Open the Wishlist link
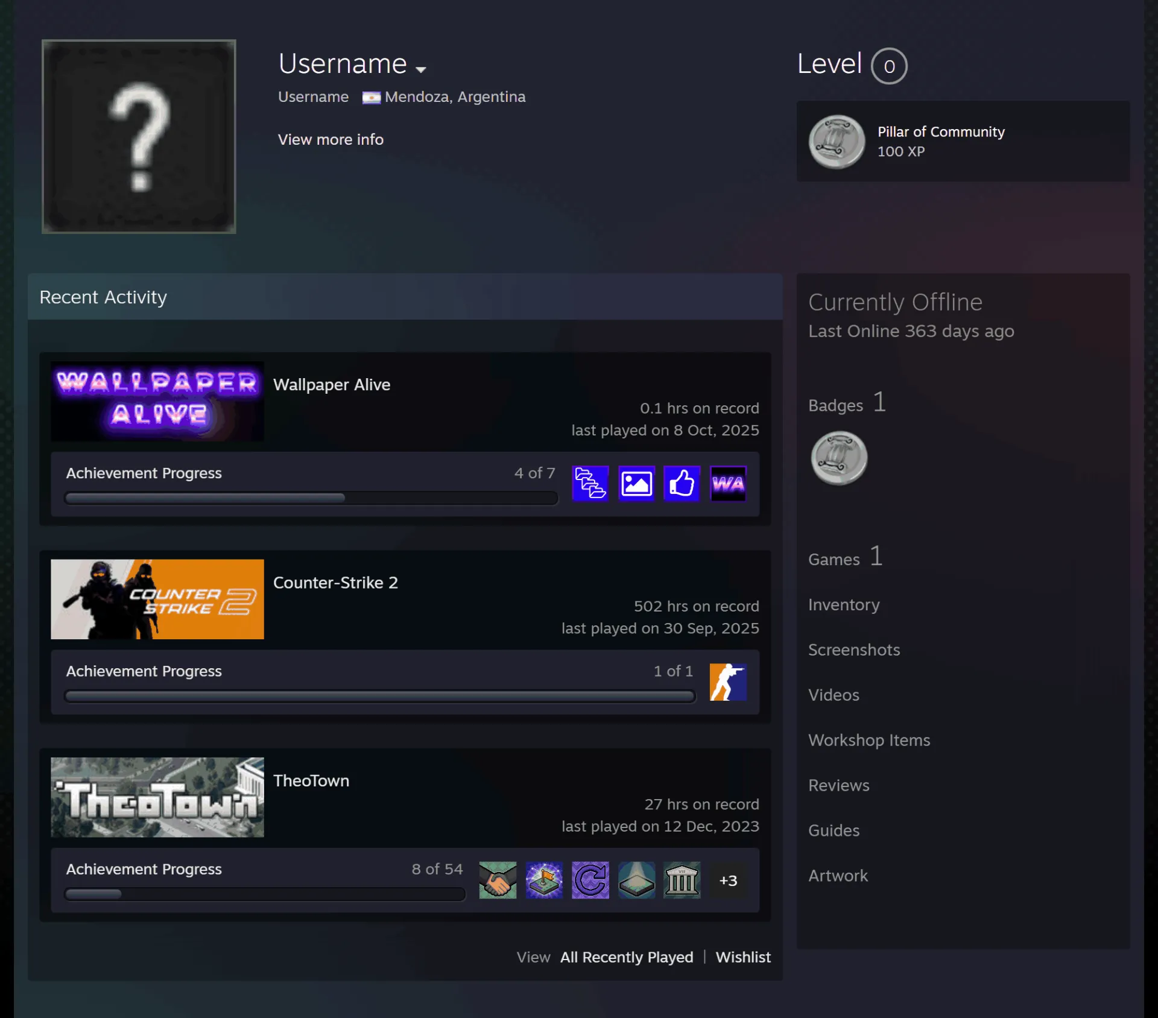 743,957
